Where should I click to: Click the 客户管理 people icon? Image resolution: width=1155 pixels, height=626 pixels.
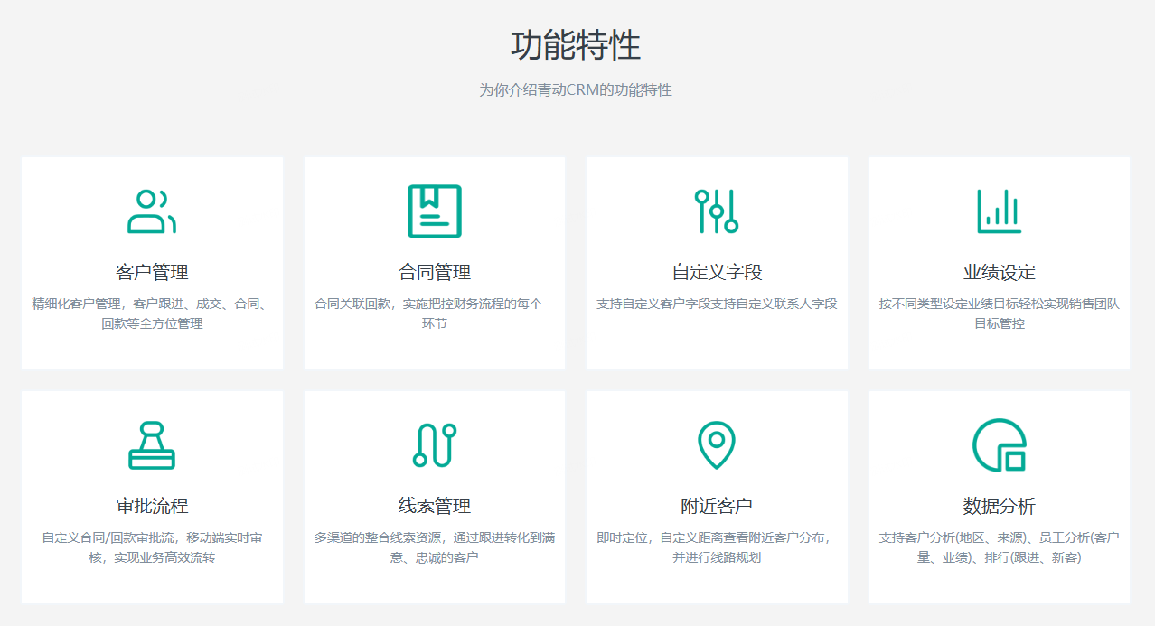coord(152,211)
